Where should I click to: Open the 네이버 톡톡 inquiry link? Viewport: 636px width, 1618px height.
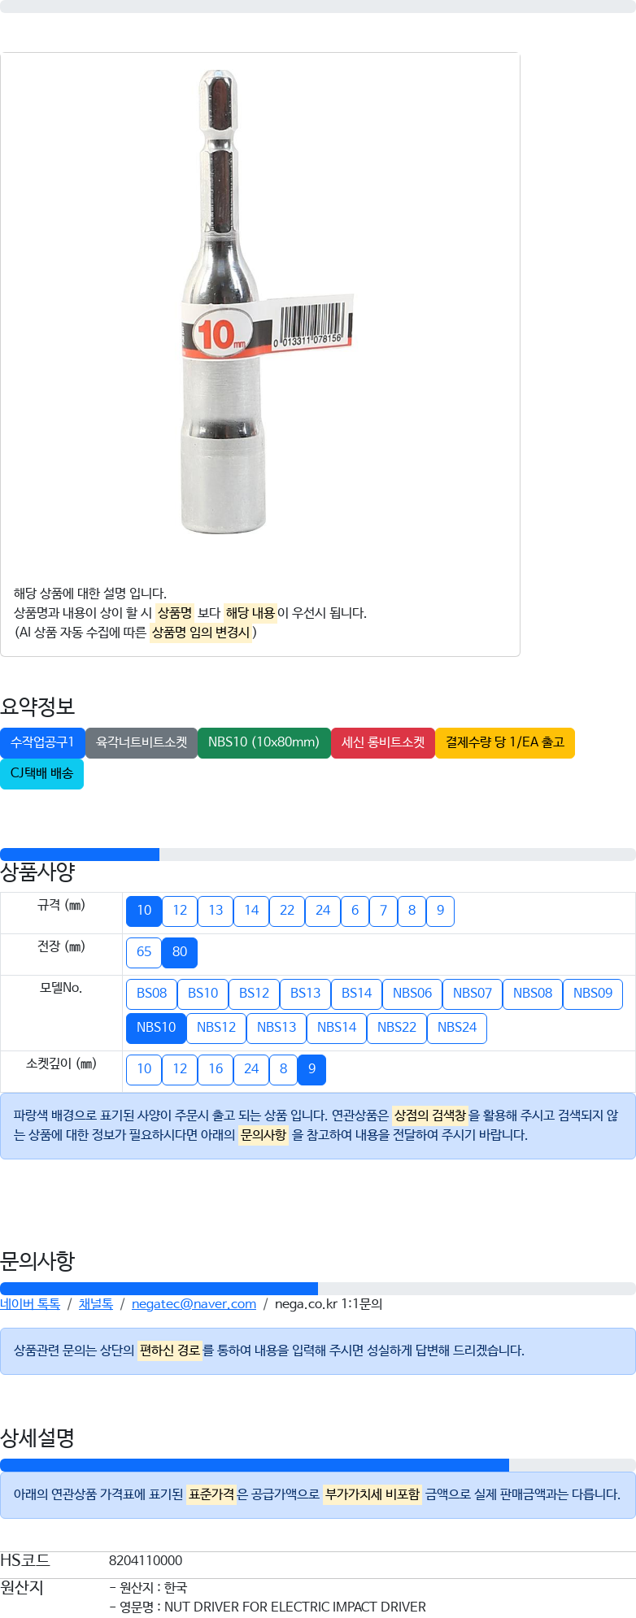[30, 1304]
